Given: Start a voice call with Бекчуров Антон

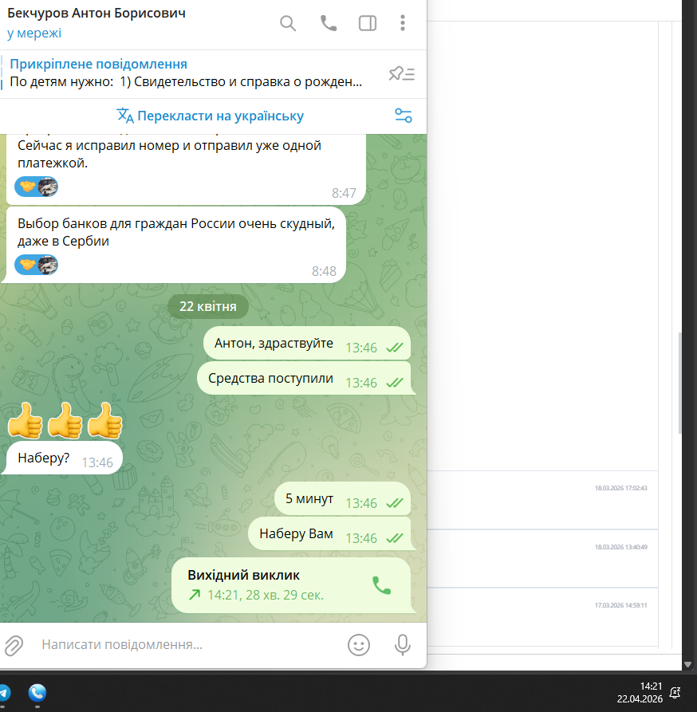Looking at the screenshot, I should (x=329, y=23).
